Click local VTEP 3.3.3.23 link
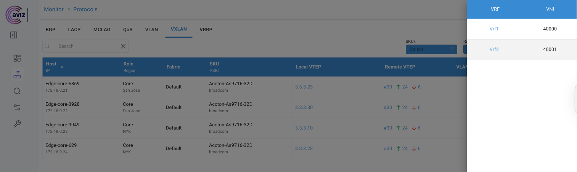 (304, 87)
